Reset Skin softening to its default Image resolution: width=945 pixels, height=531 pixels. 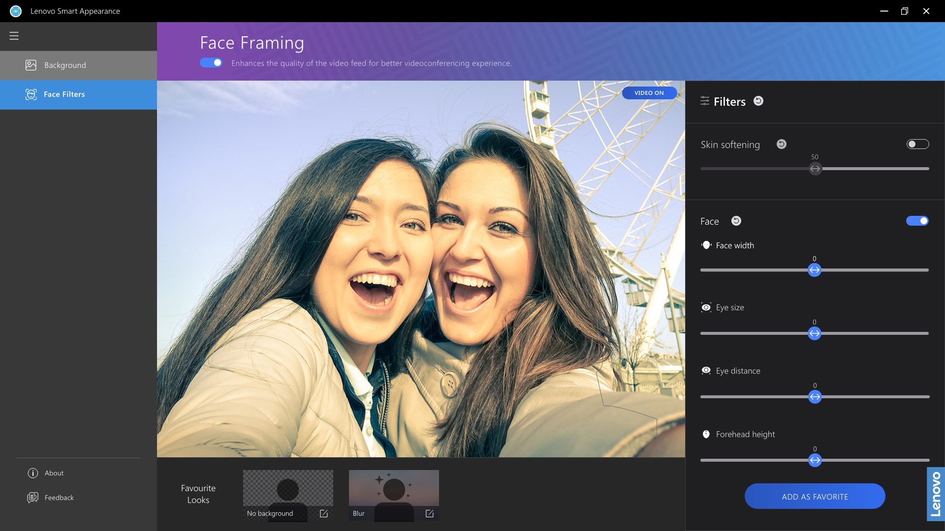coord(782,144)
